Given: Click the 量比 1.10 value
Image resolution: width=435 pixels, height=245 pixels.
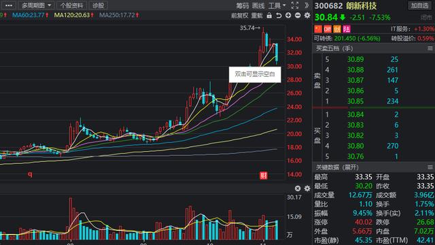Looking at the screenshot, I should [366, 204].
